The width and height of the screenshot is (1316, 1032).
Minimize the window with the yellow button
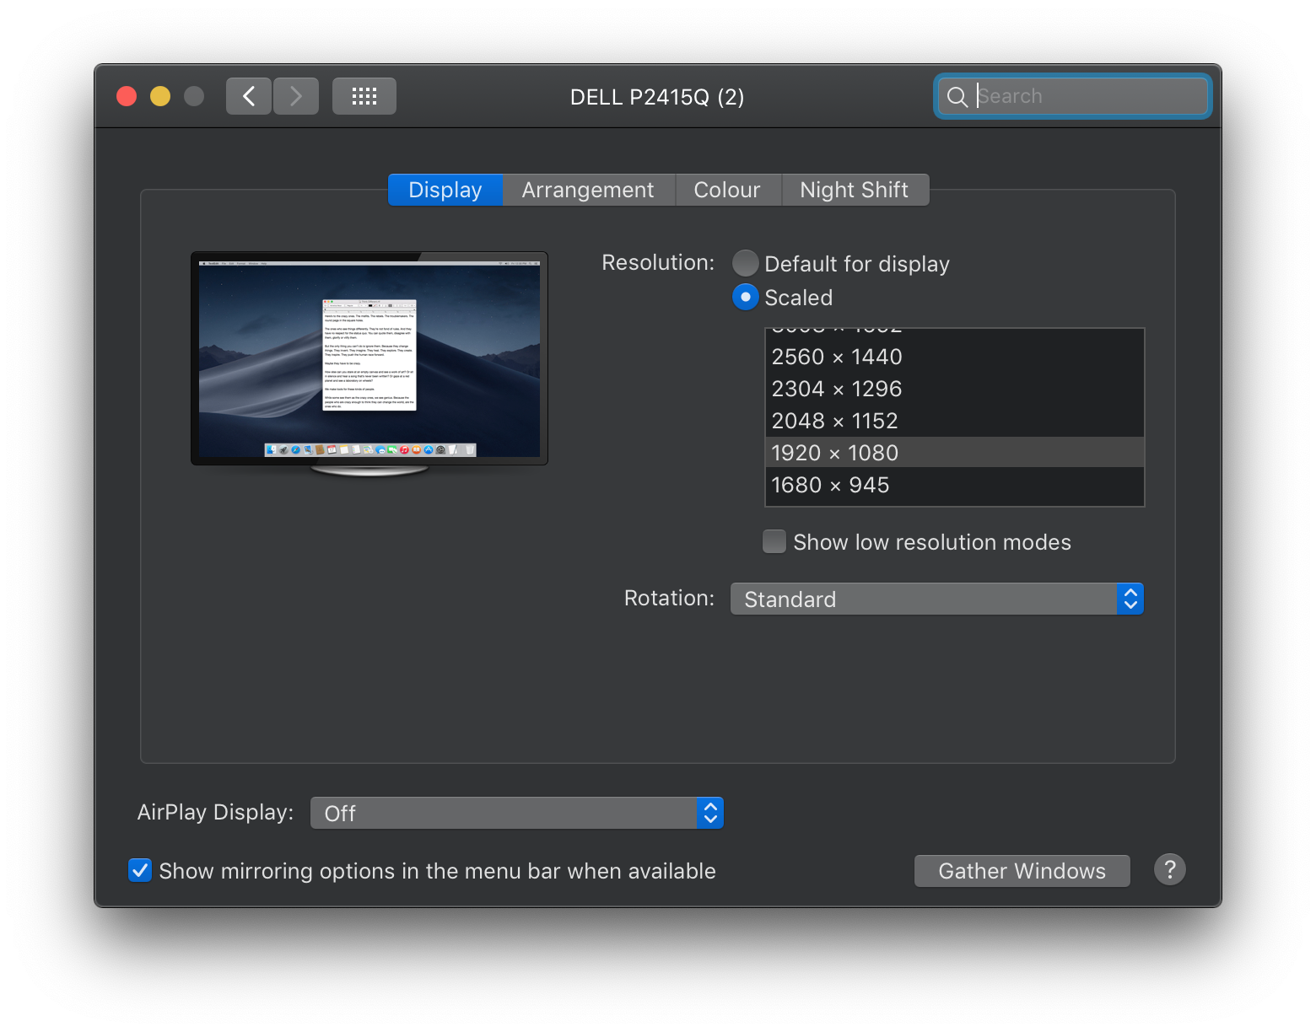[160, 96]
